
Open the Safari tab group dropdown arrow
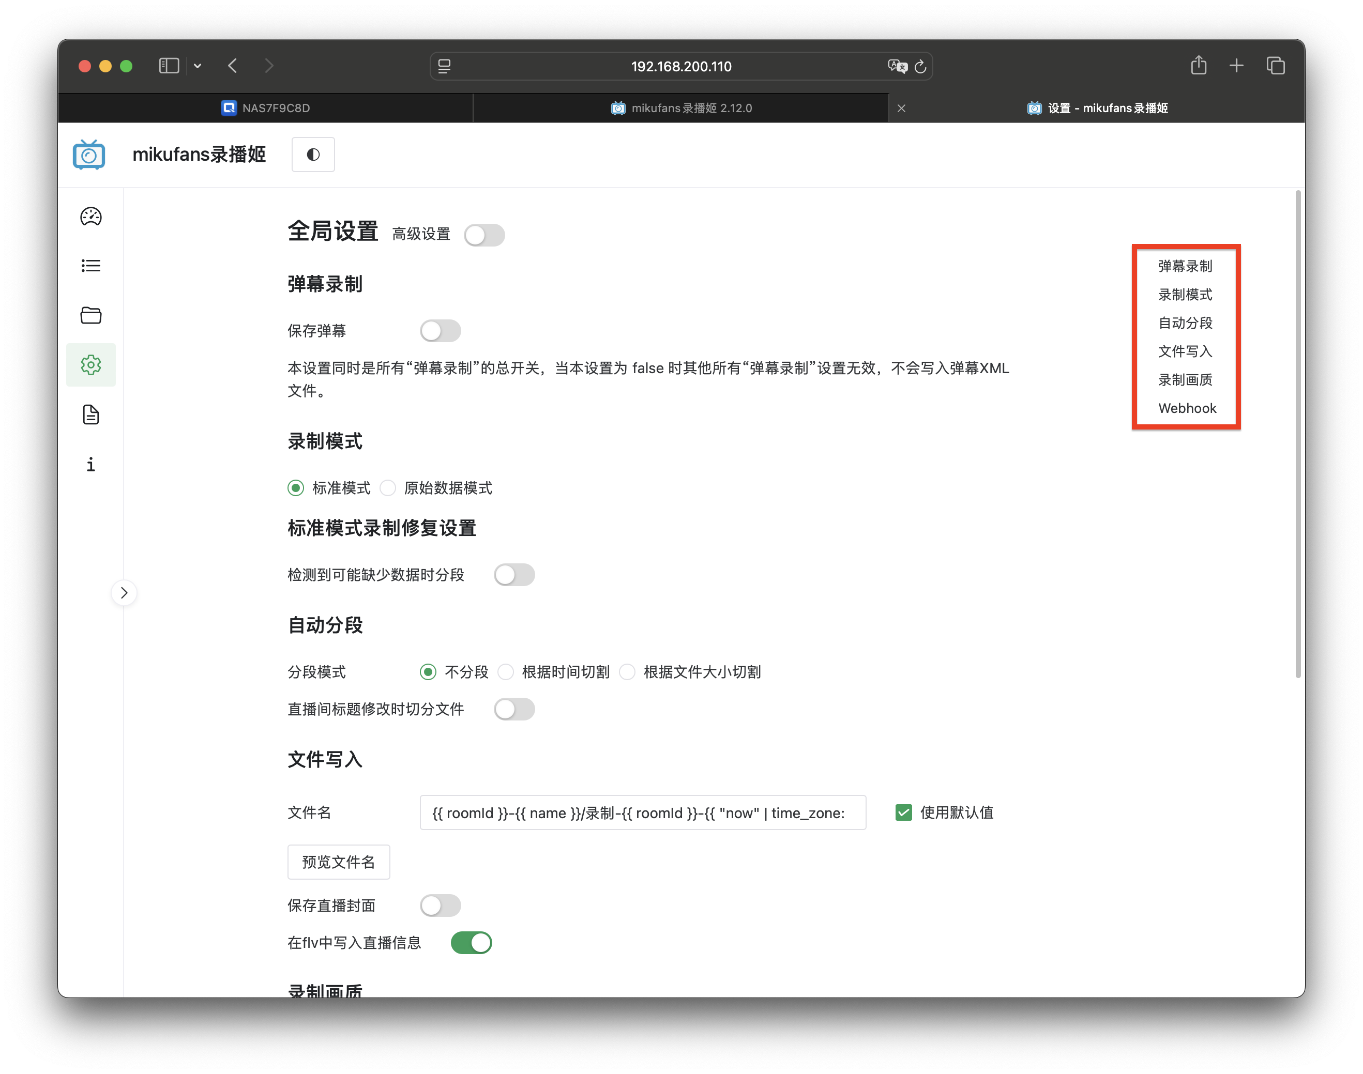198,66
